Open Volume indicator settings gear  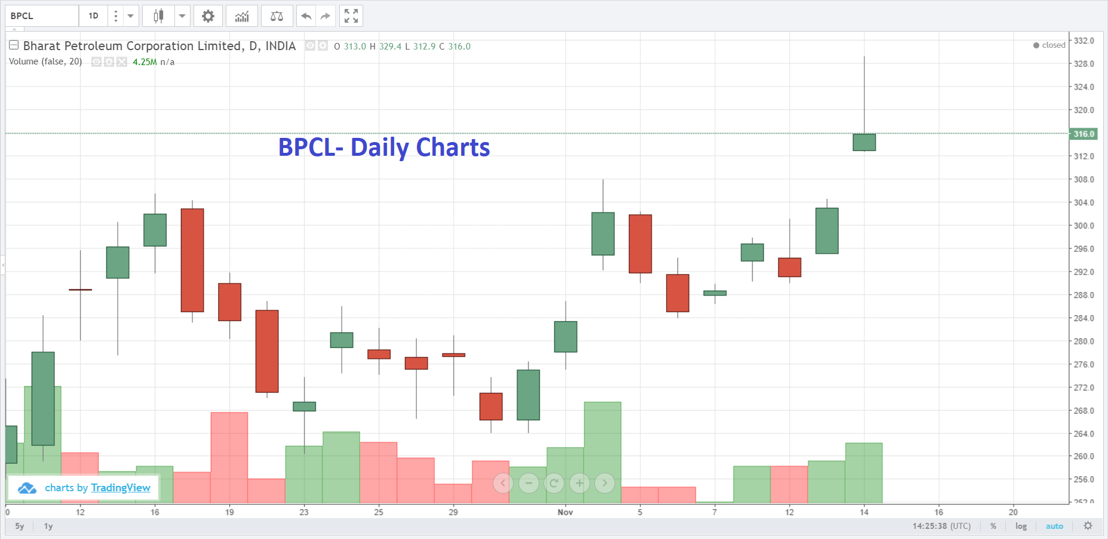[x=109, y=61]
